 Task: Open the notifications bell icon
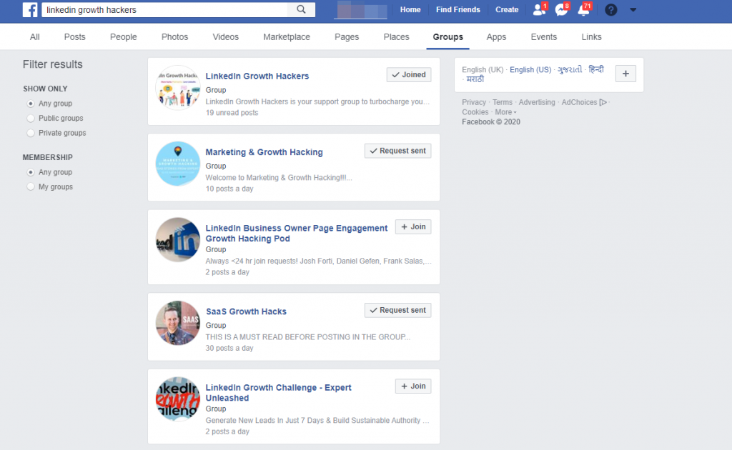(x=584, y=9)
